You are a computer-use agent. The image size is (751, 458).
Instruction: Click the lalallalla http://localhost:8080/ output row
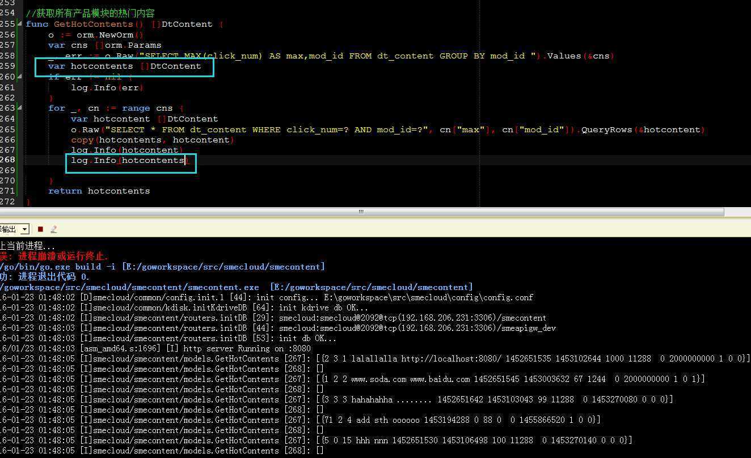(x=375, y=359)
